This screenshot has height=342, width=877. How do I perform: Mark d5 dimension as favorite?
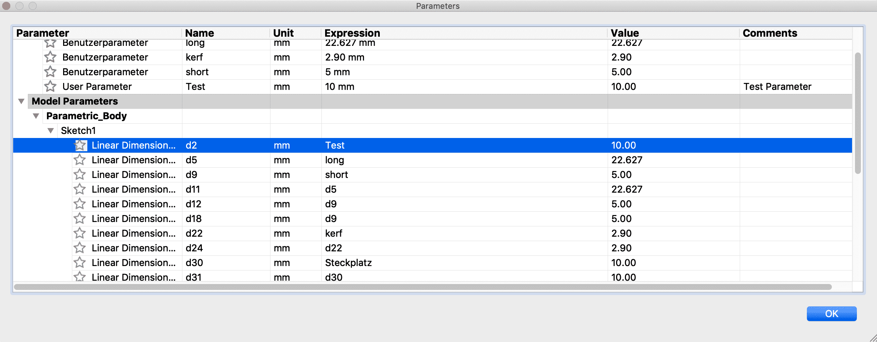click(80, 160)
